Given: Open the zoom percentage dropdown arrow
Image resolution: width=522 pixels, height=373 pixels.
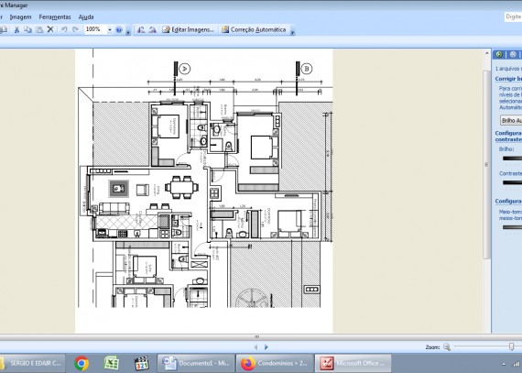Looking at the screenshot, I should coord(110,29).
